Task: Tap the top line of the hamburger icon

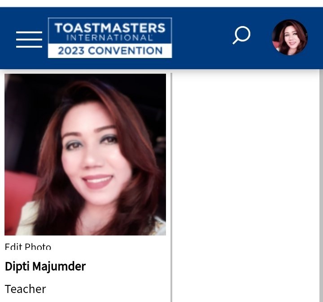Action: [x=29, y=32]
